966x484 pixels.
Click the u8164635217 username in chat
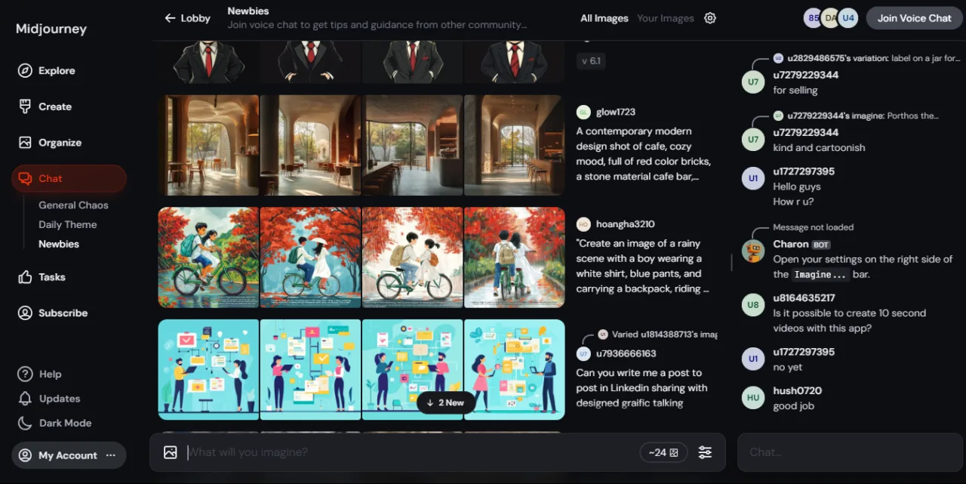[x=804, y=297]
